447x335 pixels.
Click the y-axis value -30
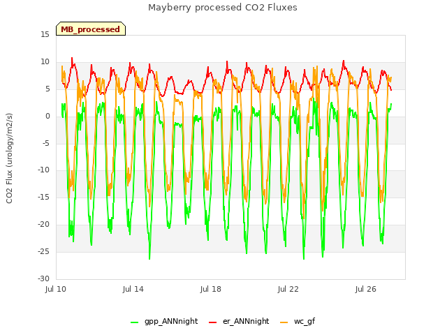click(44, 279)
